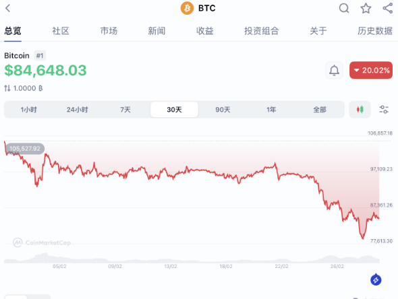Tap the share icon
398x299 pixels.
[x=388, y=8]
